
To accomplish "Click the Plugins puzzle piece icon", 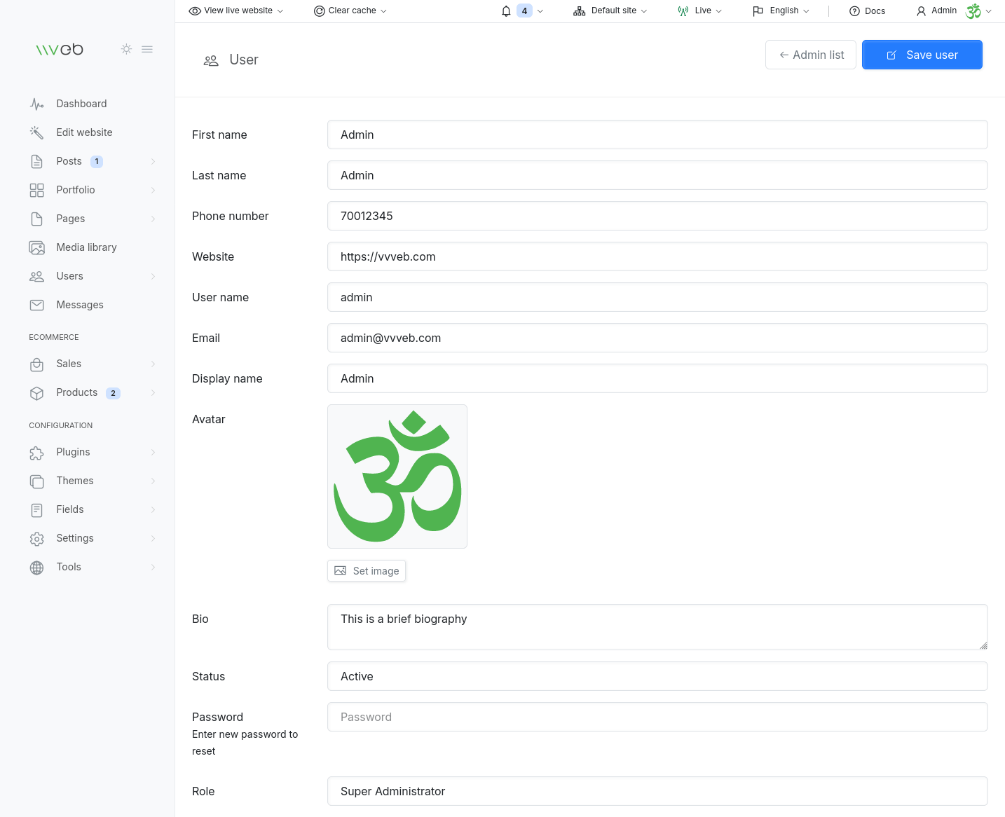I will pyautogui.click(x=37, y=453).
